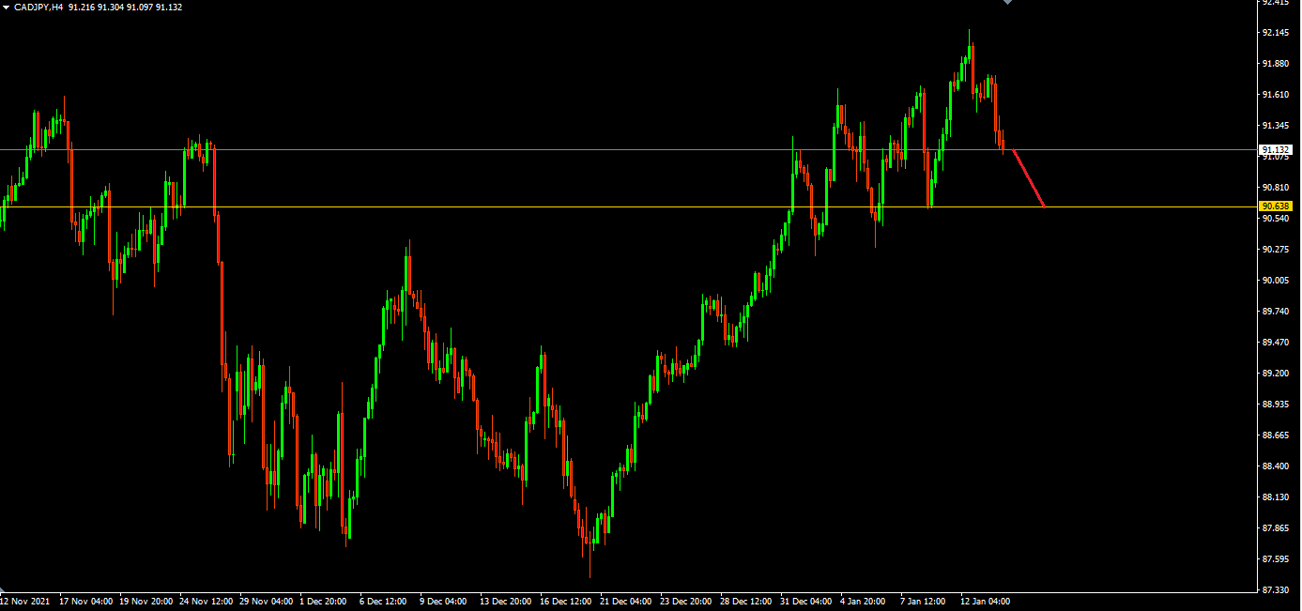Screen dimensions: 1302x611
Task: Open the one-click trading arrow beside CADJPY,H4
Action: click(6, 8)
